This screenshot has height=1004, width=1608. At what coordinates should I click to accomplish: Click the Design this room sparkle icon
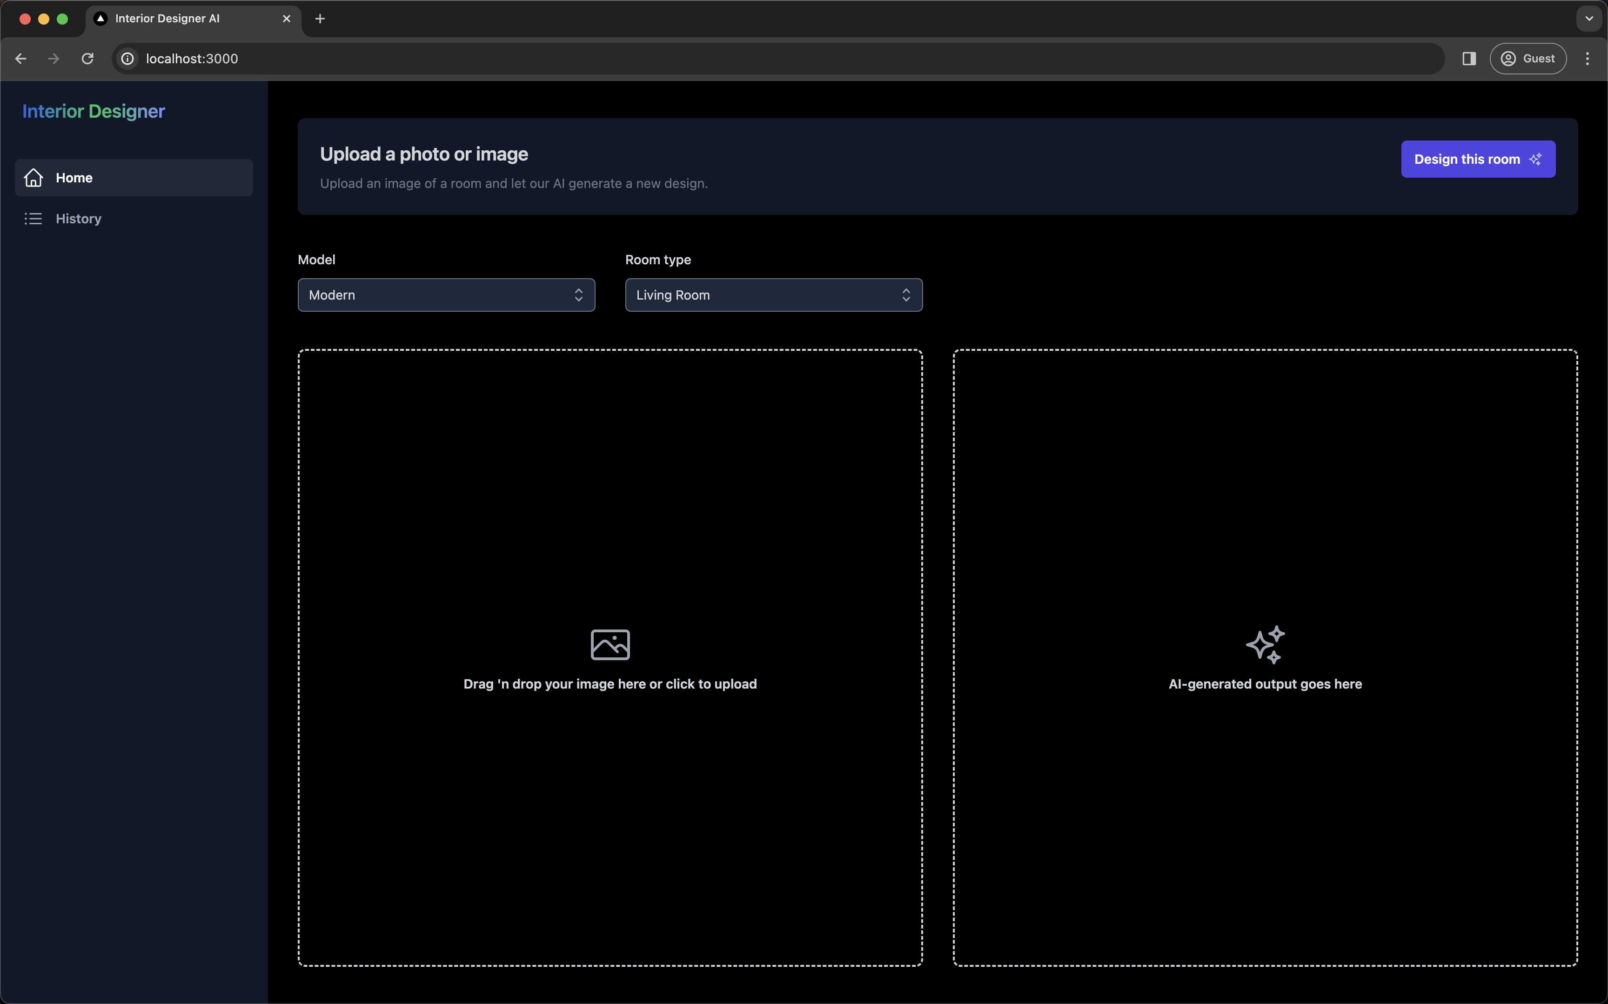click(1536, 160)
